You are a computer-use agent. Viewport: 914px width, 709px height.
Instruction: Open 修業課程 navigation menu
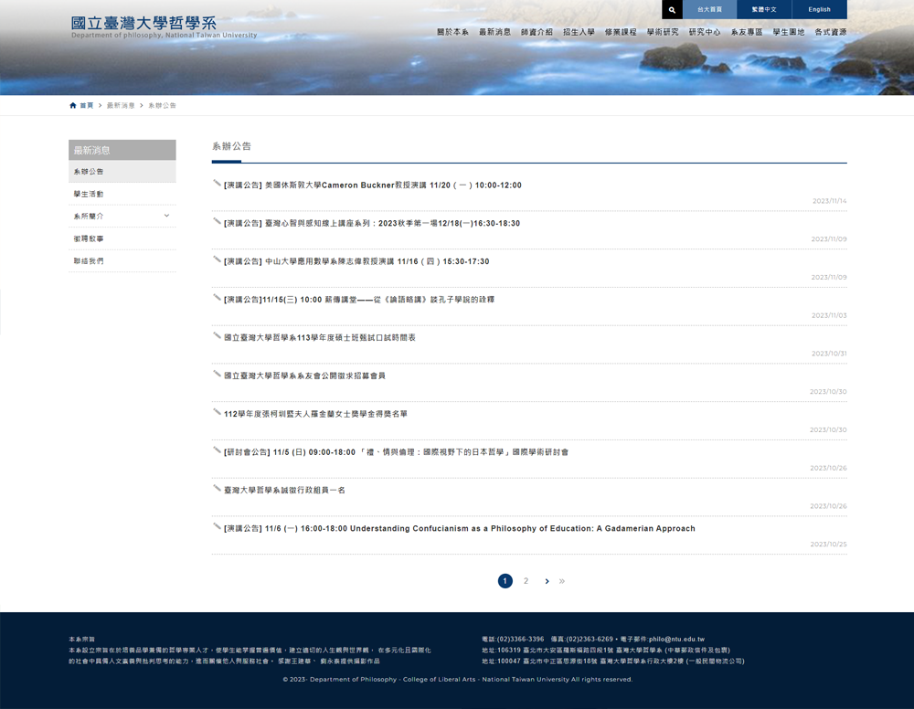tap(621, 32)
